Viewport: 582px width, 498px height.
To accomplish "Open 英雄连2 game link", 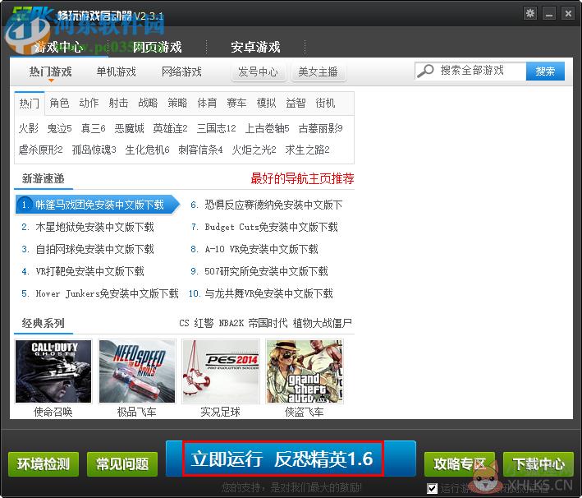I will [x=171, y=128].
